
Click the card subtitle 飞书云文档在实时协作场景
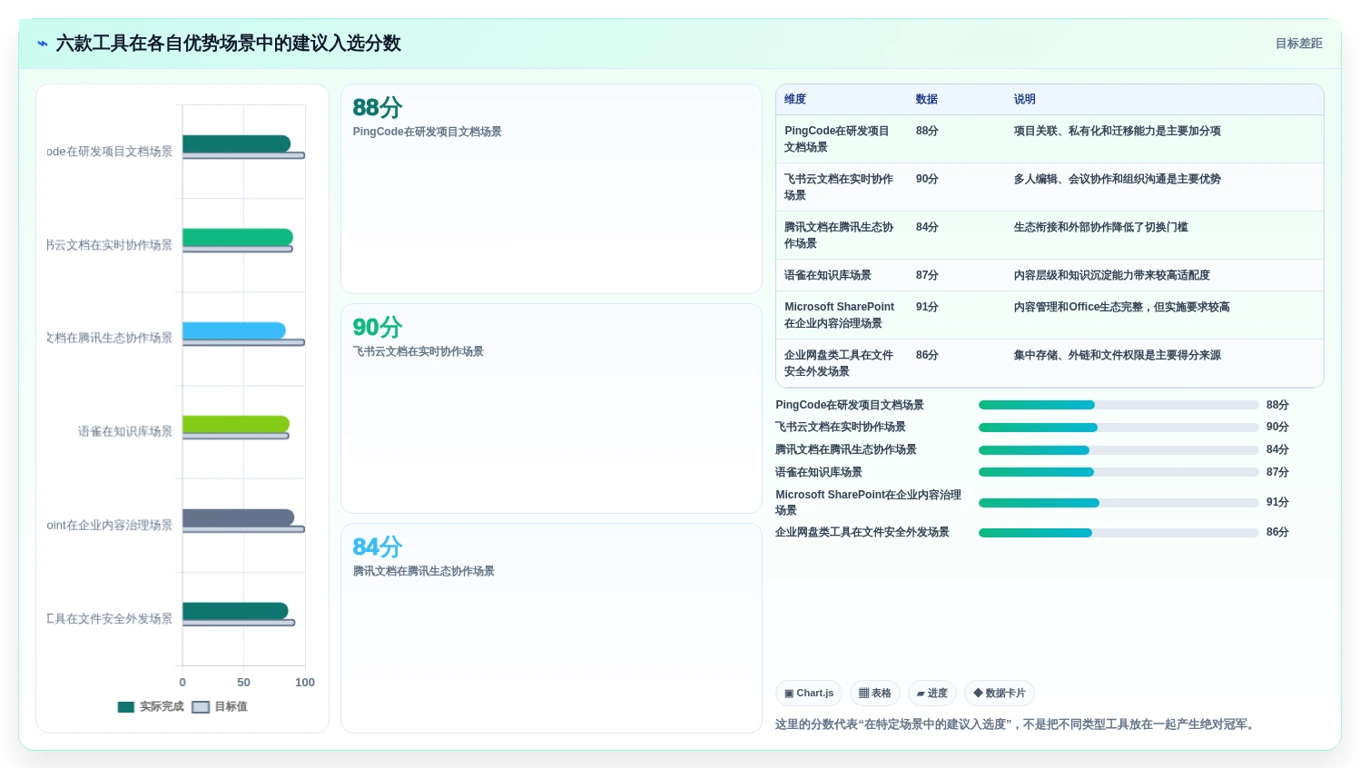[x=419, y=351]
